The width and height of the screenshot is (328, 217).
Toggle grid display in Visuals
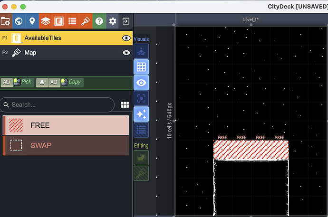pos(141,67)
